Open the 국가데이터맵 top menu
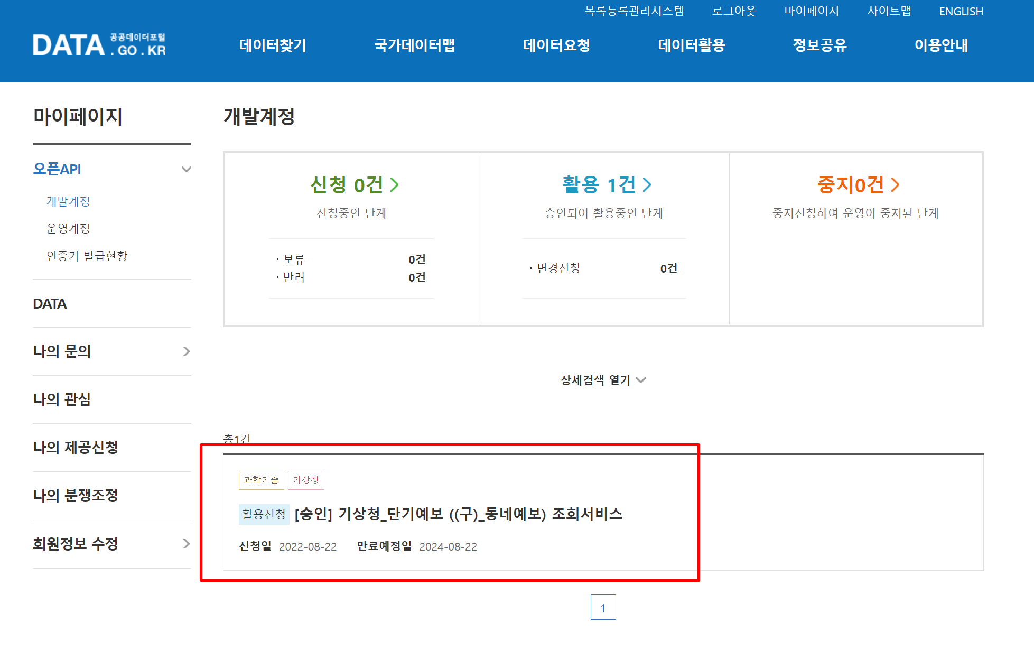 coord(414,45)
